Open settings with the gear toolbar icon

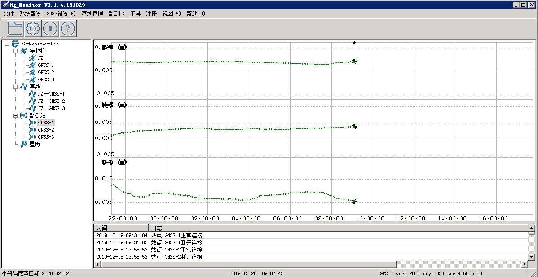33,29
